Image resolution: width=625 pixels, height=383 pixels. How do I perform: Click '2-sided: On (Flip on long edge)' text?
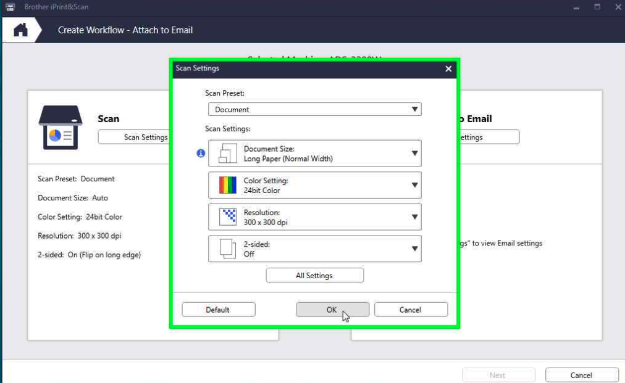[90, 255]
